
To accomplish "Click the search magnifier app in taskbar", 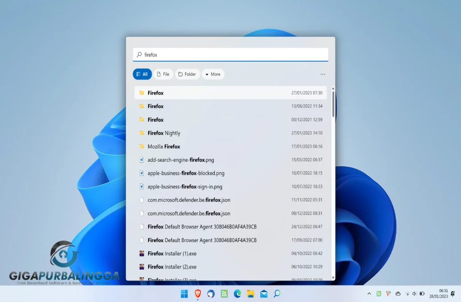I will 277,294.
